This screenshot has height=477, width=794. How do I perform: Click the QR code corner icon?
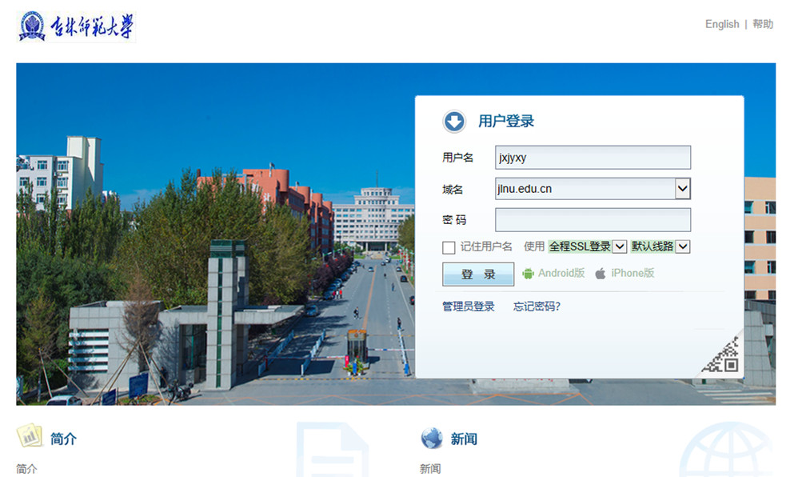[x=721, y=356]
